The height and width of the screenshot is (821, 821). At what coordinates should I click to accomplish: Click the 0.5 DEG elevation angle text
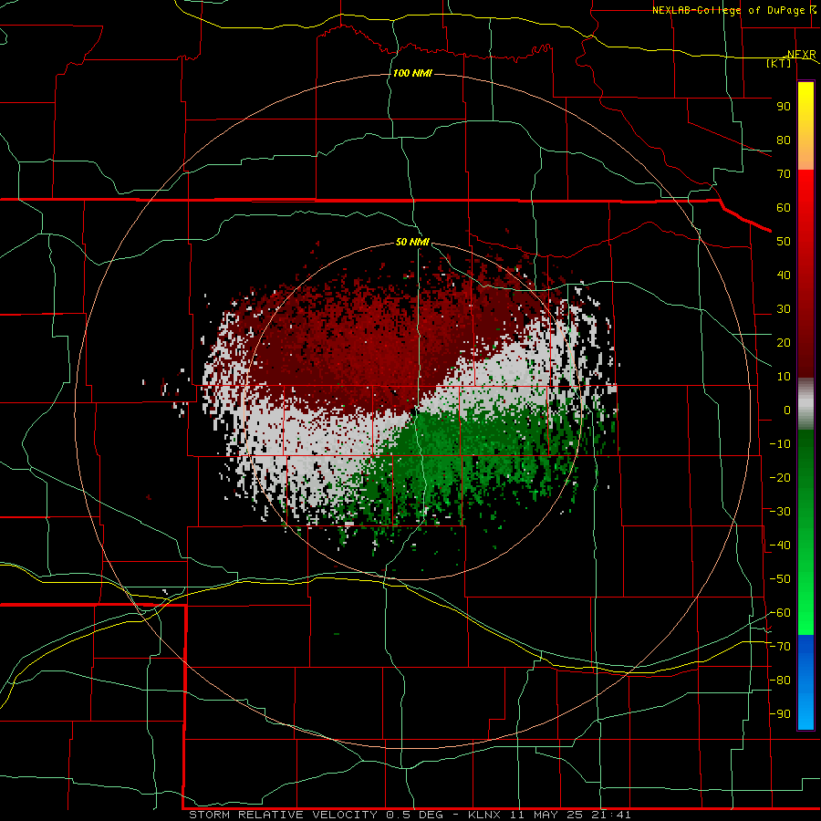click(414, 815)
